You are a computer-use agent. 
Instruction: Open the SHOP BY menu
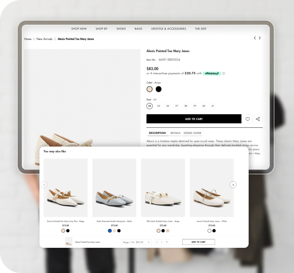101,29
